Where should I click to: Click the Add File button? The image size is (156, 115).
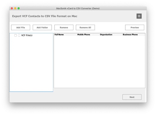[x=21, y=27]
